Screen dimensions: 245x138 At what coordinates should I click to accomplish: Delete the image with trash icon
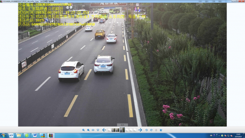pos(156,130)
